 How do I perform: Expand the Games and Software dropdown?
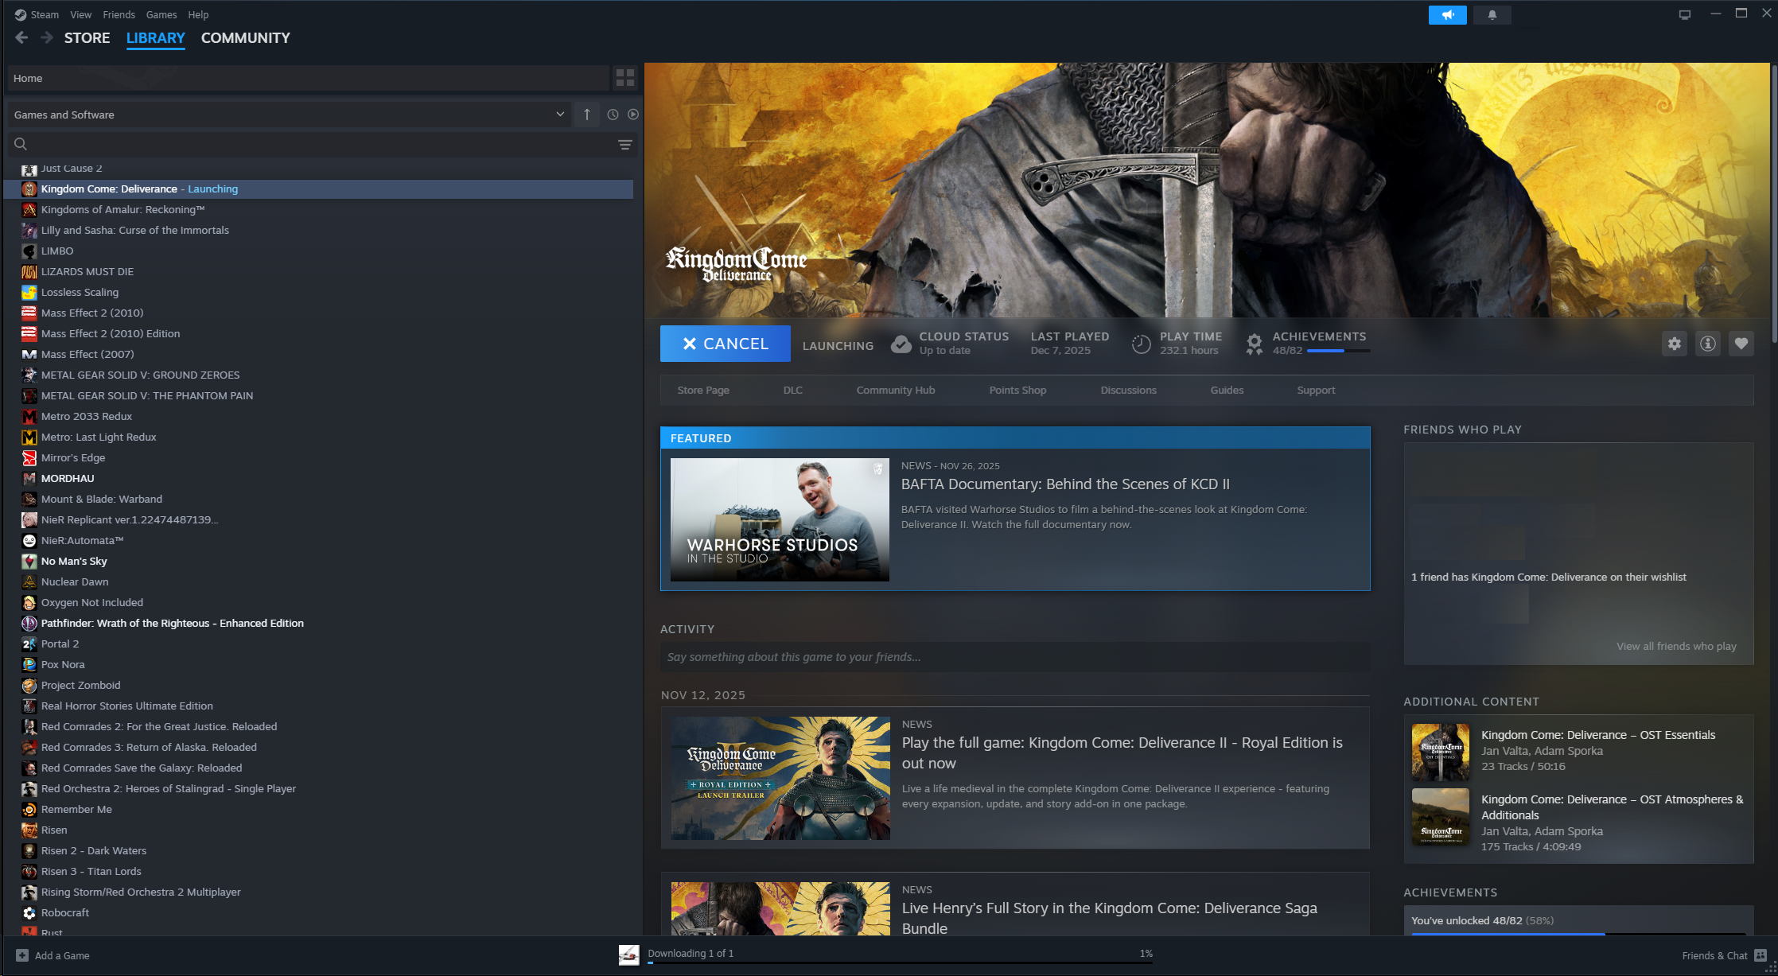click(x=560, y=115)
